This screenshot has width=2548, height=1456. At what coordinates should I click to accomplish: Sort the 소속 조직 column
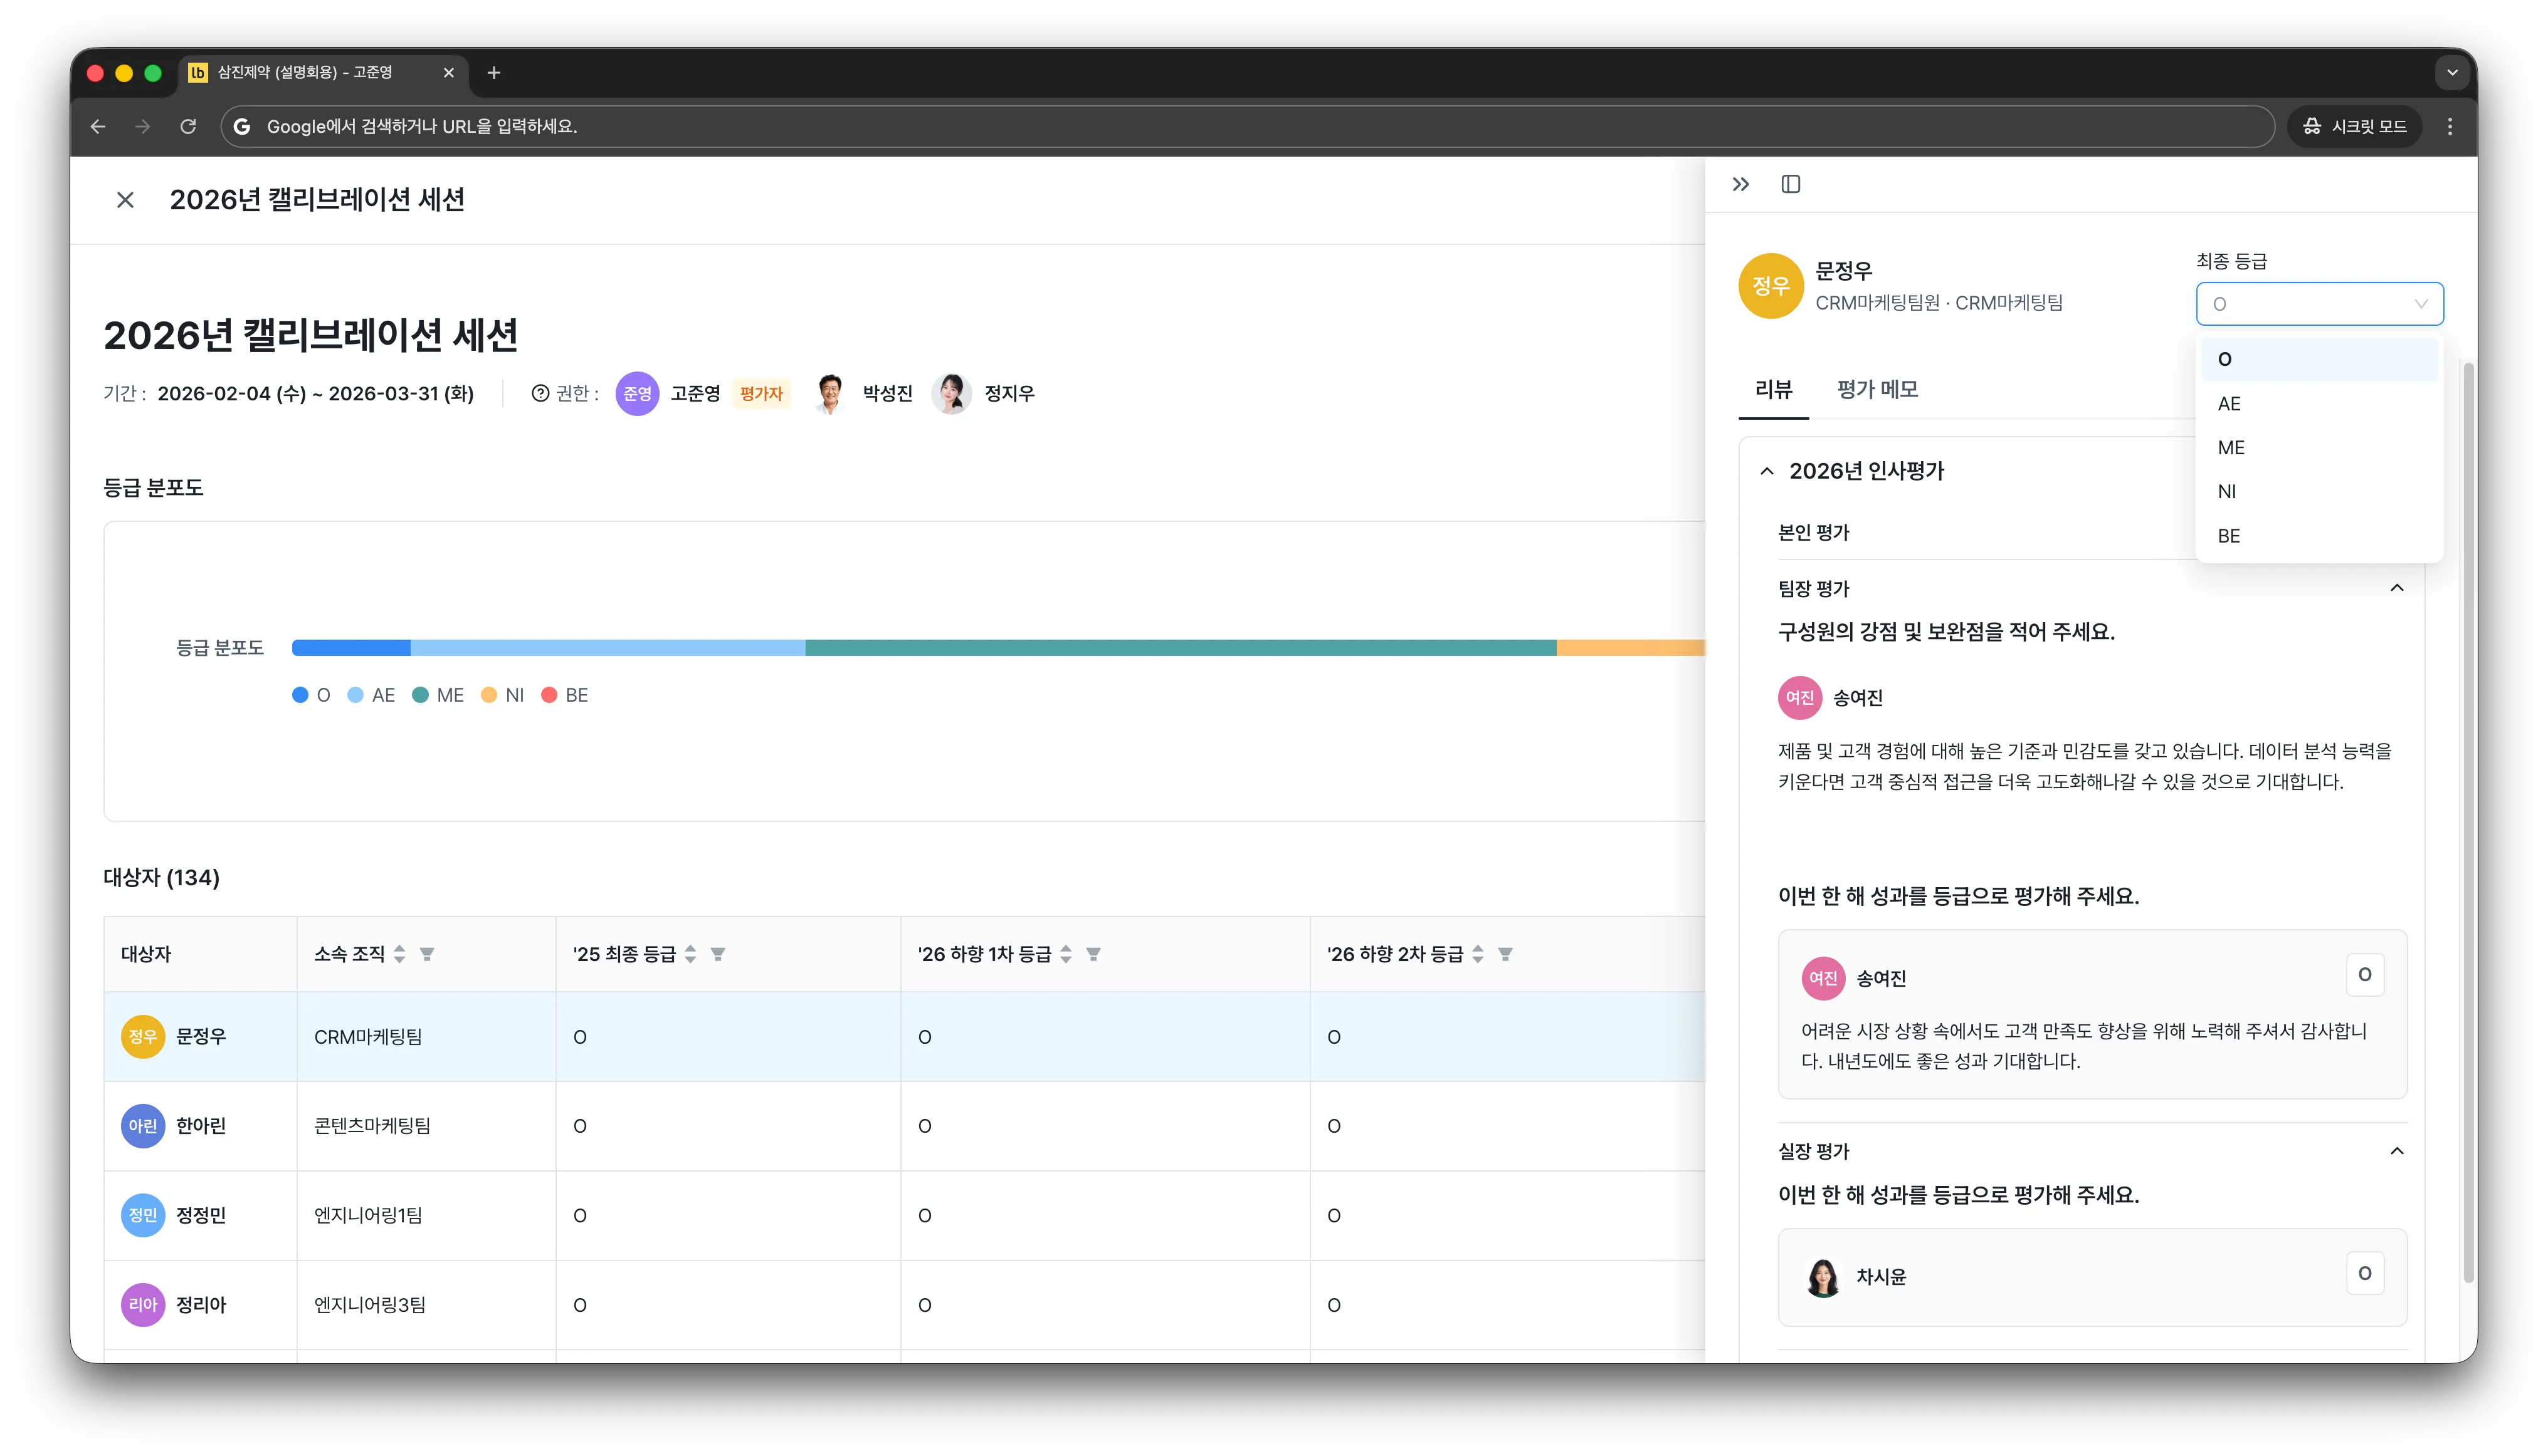pos(399,954)
